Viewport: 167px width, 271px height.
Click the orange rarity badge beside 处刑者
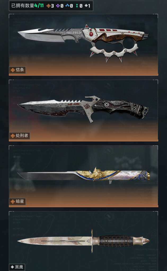13,136
